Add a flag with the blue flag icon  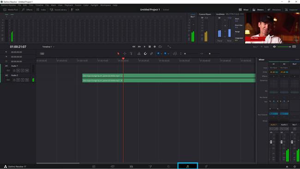click(x=158, y=54)
